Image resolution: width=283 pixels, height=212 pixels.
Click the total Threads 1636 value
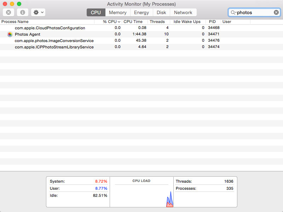point(229,181)
